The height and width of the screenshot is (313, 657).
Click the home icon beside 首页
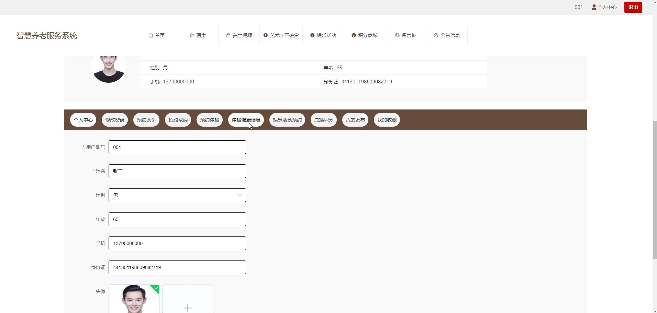tap(151, 35)
